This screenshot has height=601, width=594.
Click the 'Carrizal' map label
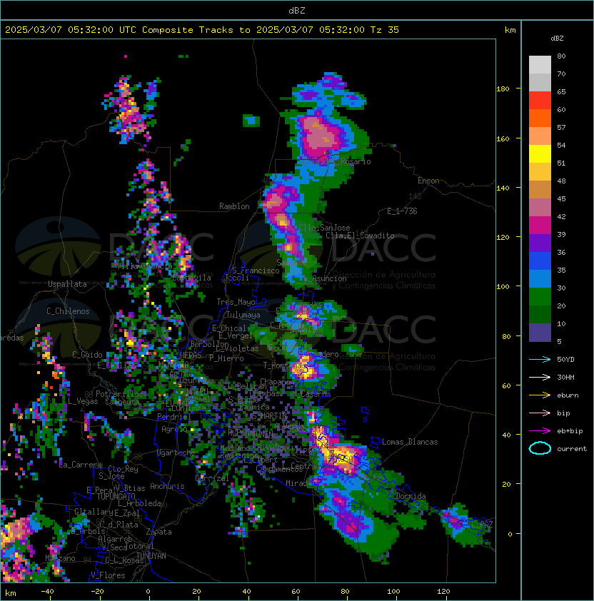pyautogui.click(x=212, y=478)
